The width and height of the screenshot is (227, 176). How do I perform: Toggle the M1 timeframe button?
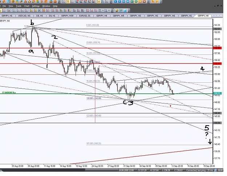pyautogui.click(x=115, y=1)
